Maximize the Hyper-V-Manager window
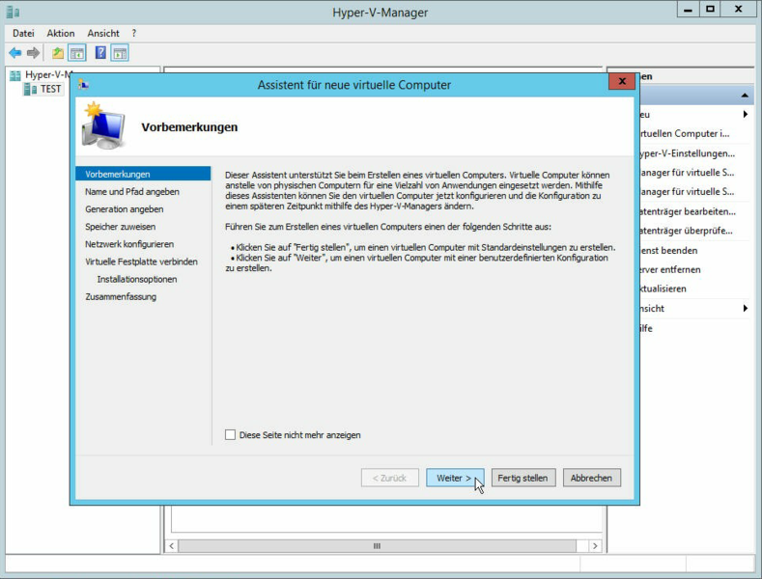The height and width of the screenshot is (579, 762). (710, 10)
